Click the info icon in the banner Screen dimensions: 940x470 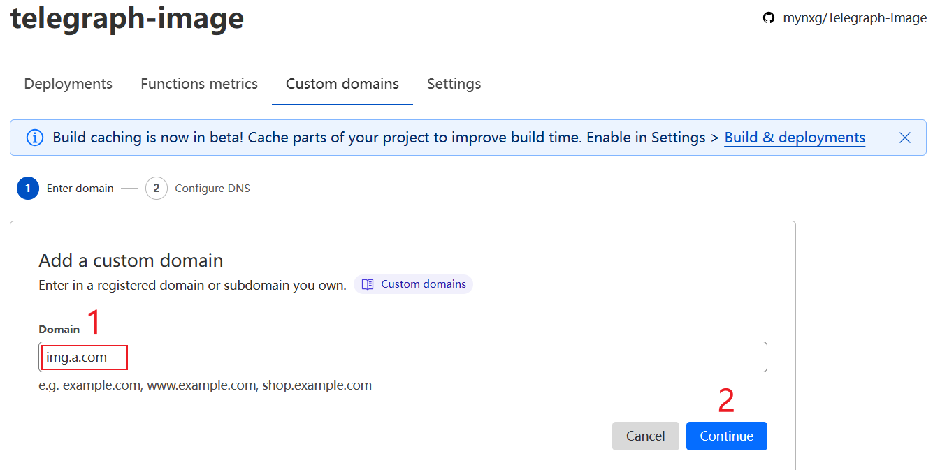coord(35,138)
